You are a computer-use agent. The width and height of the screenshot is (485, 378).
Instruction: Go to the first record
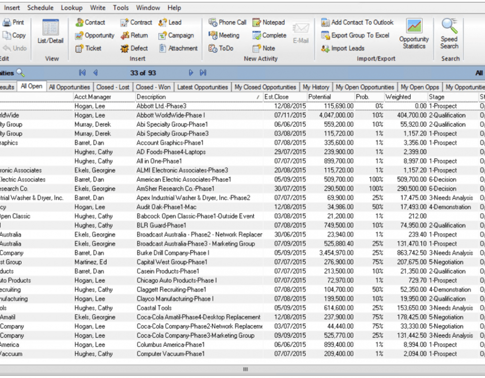(x=82, y=73)
